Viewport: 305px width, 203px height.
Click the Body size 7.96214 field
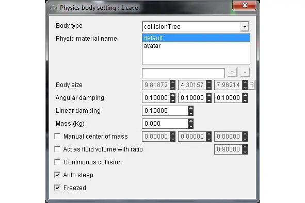228,85
